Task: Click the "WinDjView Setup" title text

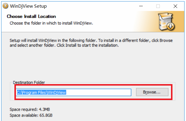Action: (x=28, y=6)
